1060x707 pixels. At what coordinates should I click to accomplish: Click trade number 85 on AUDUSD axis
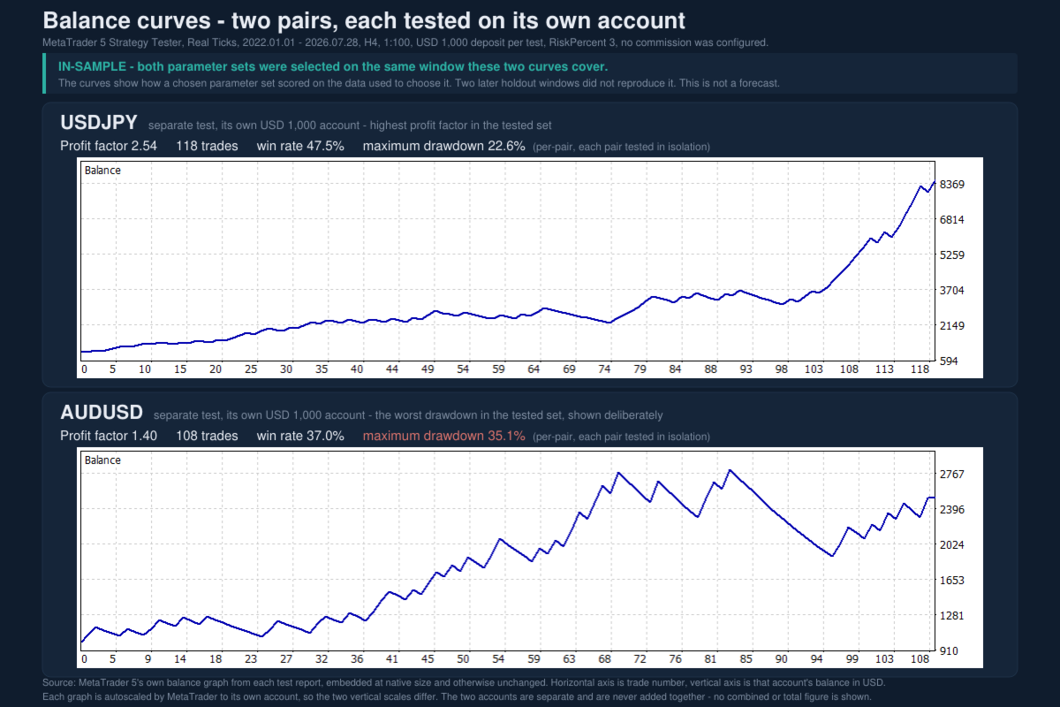746,659
